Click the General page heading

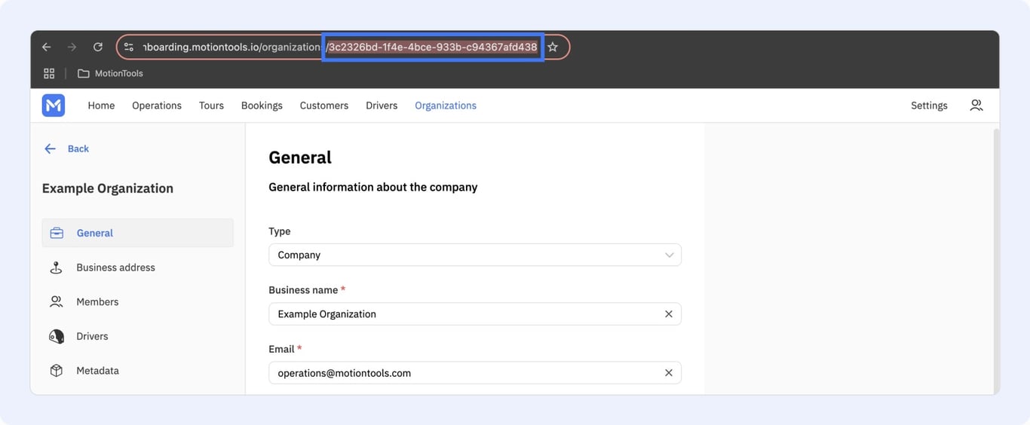pyautogui.click(x=300, y=157)
